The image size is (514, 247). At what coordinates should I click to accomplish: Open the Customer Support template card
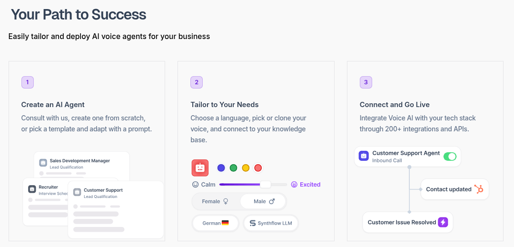coord(116,209)
